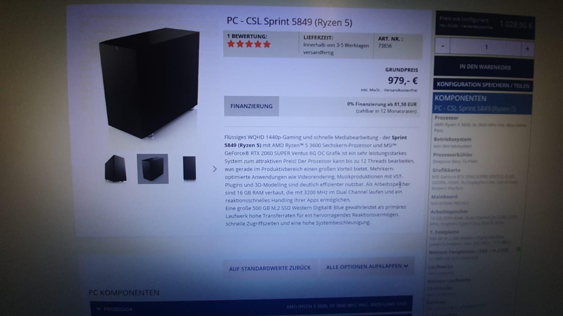The width and height of the screenshot is (563, 316).
Task: Decrease quantity with the minus button
Action: point(443,46)
